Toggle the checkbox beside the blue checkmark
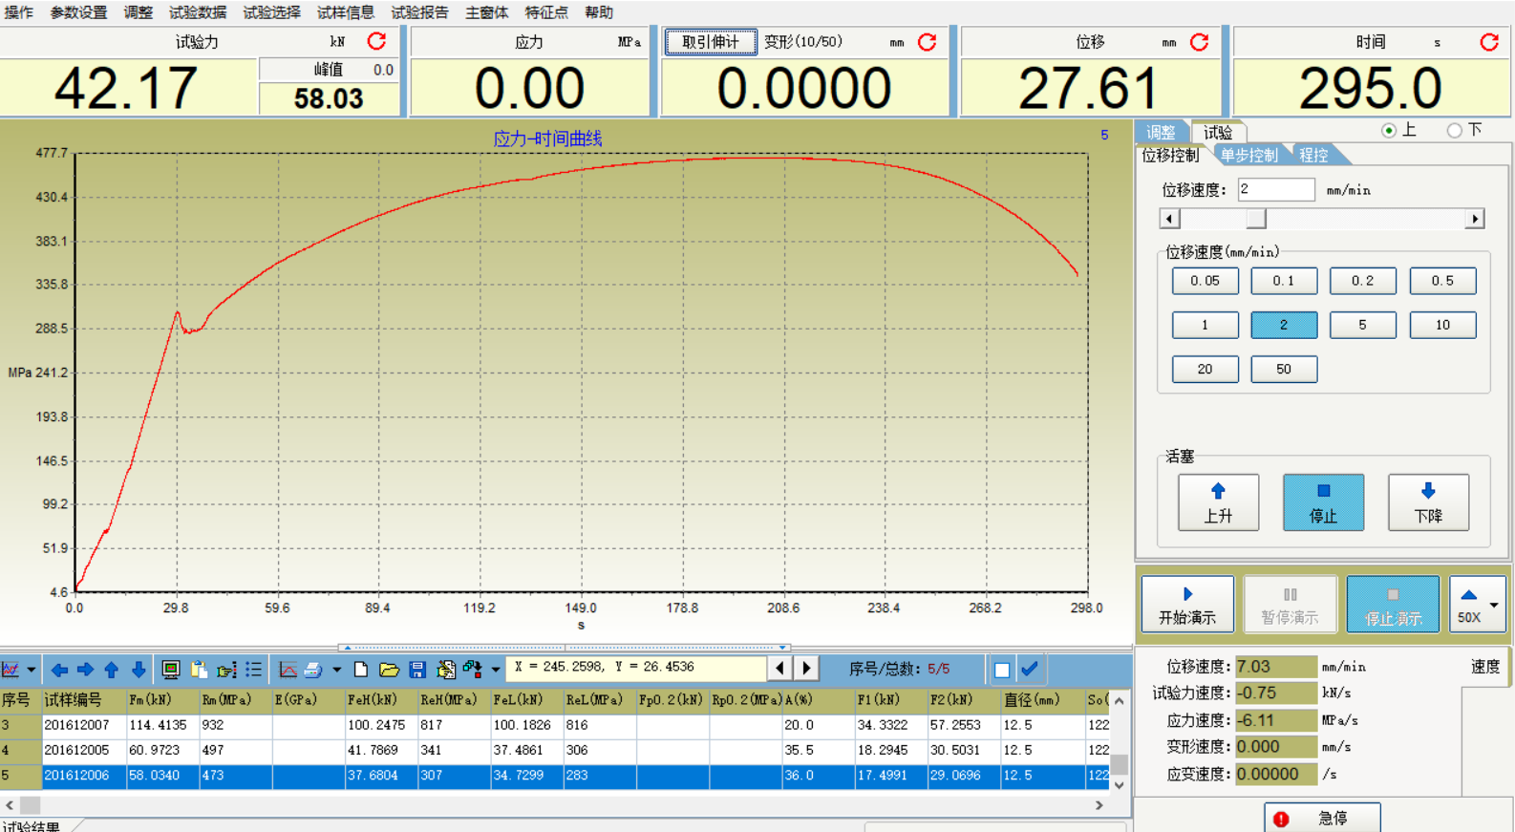The height and width of the screenshot is (832, 1515). coord(1001,670)
